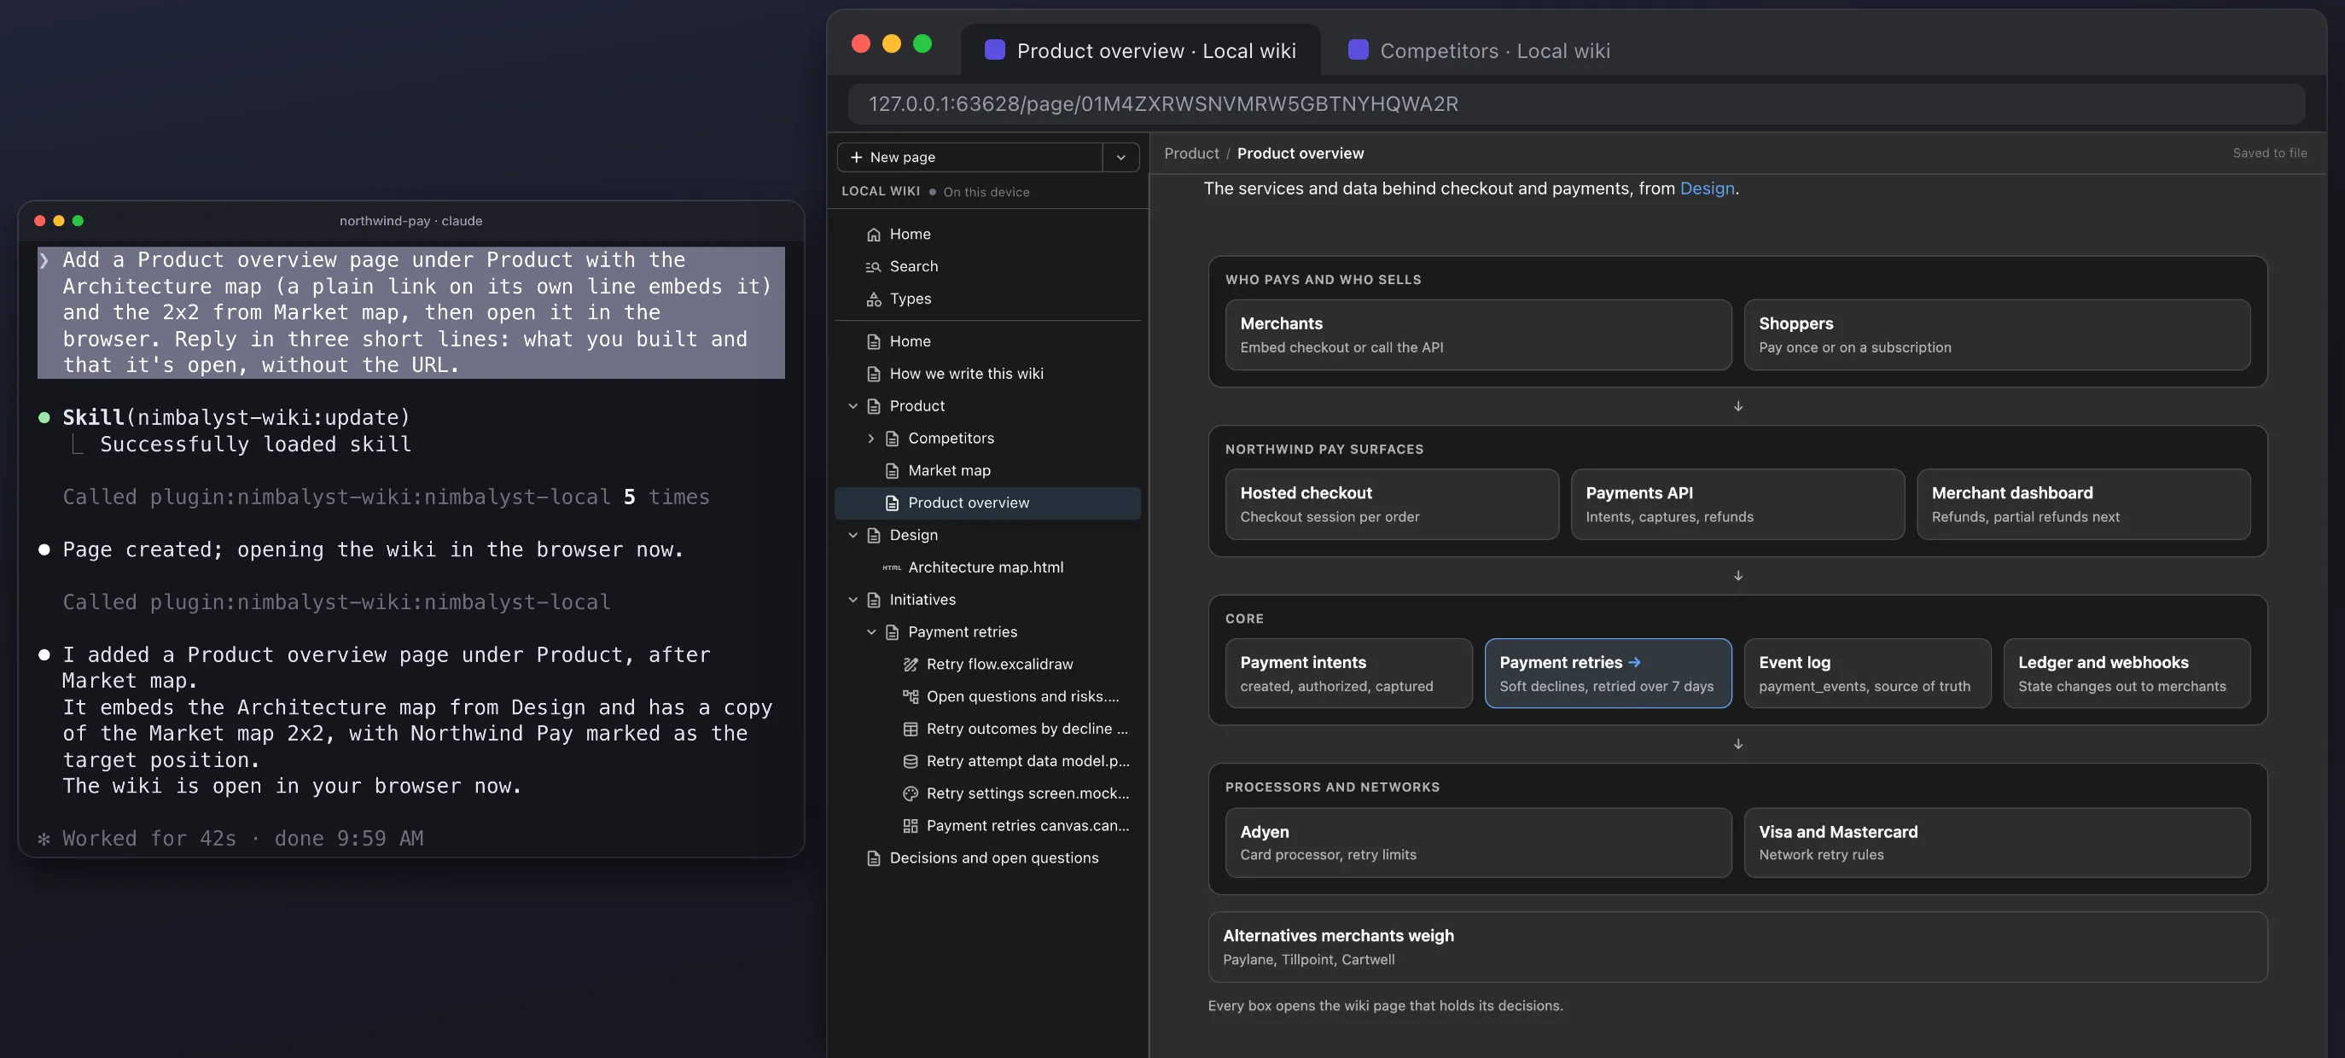Screen dimensions: 2345x1058
Task: Click the Types shapes icon in sidebar
Action: [x=873, y=299]
